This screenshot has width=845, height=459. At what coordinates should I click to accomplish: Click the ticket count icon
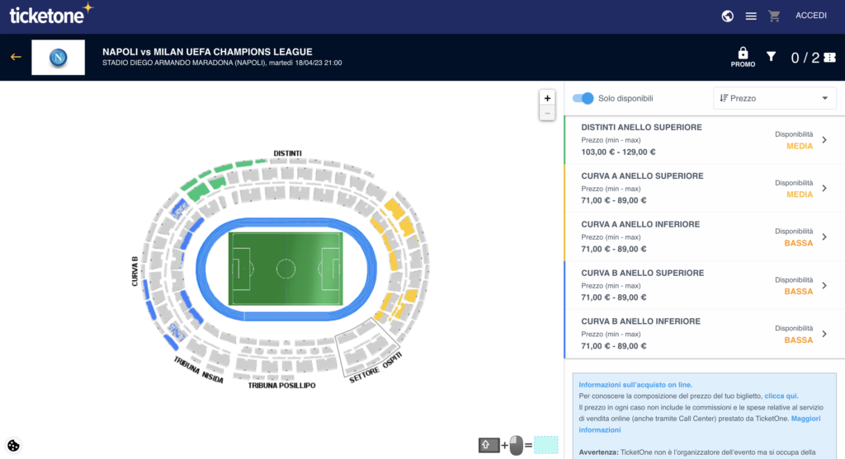click(x=830, y=57)
